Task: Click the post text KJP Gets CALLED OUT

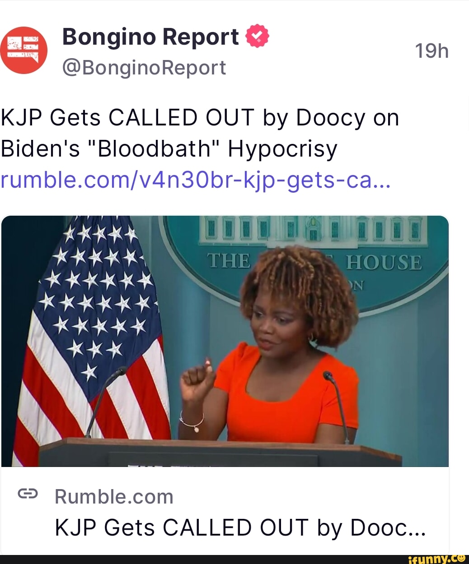Action: 200,118
